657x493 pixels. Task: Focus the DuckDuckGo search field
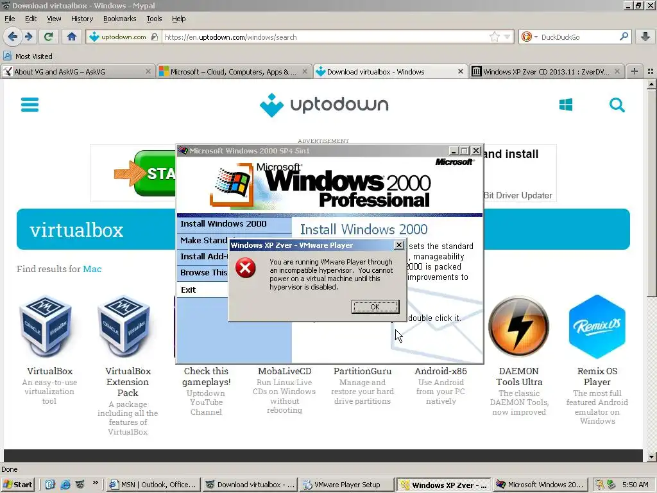coord(579,37)
